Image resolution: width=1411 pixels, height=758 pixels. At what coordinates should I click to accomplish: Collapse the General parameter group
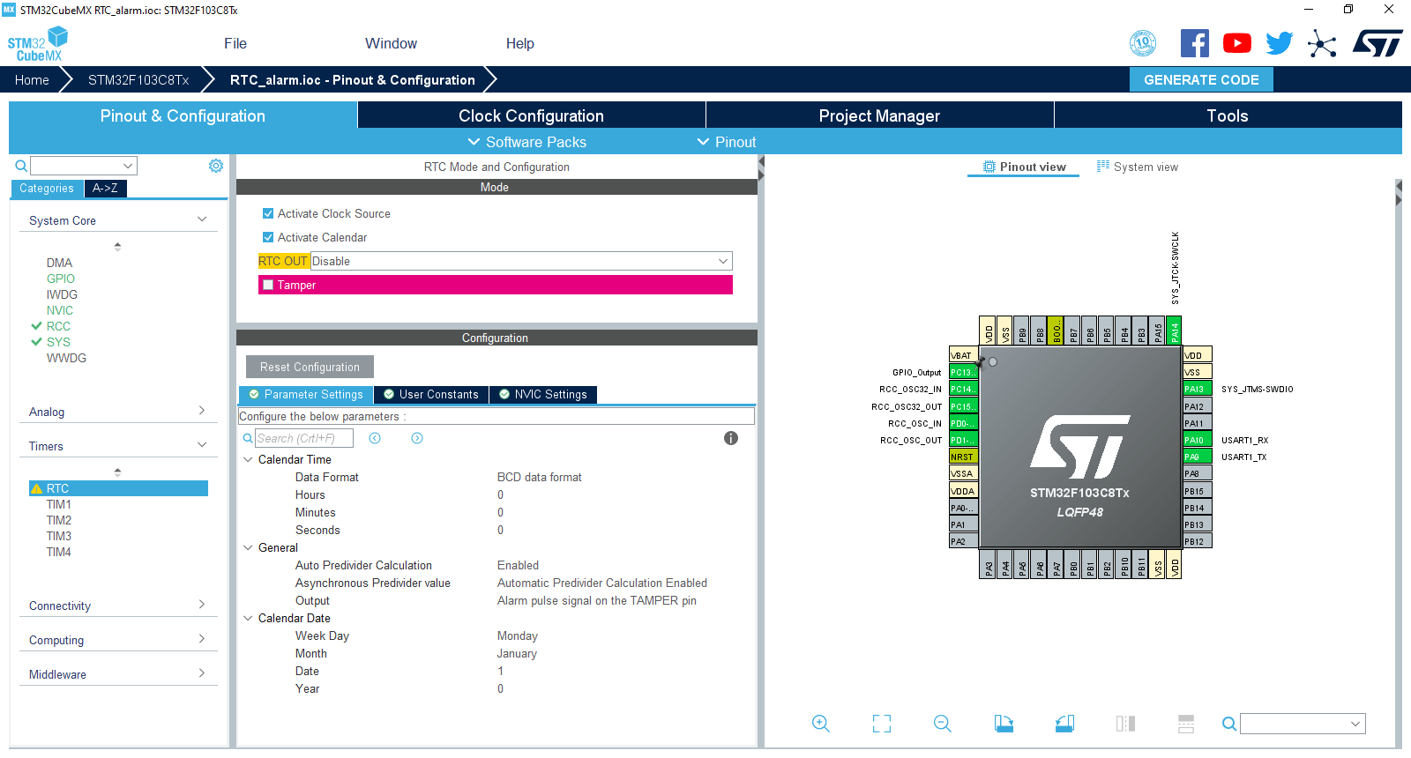click(x=248, y=547)
